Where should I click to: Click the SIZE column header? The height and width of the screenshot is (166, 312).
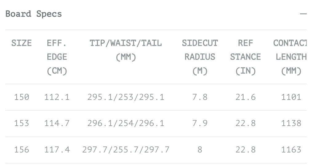[x=22, y=43]
